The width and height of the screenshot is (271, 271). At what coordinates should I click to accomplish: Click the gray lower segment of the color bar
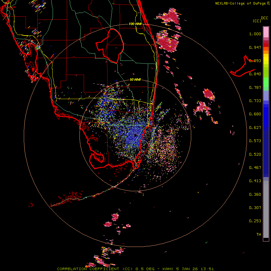[x=266, y=209]
